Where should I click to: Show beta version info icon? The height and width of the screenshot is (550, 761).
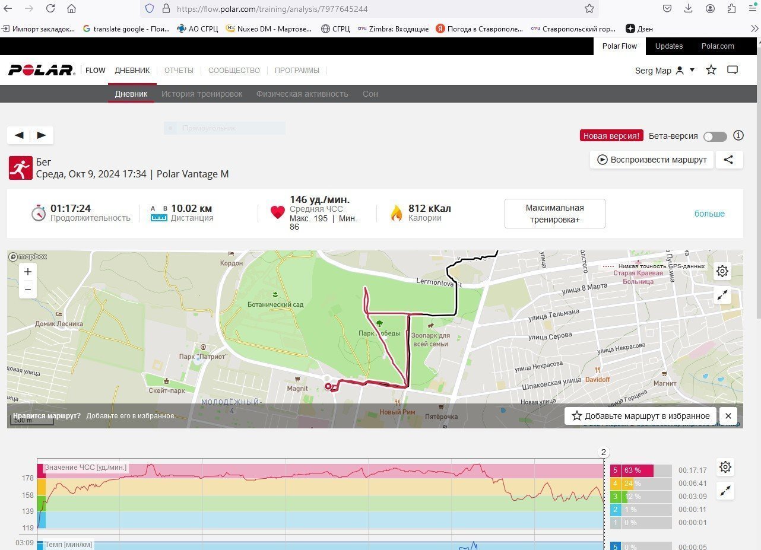click(x=738, y=135)
